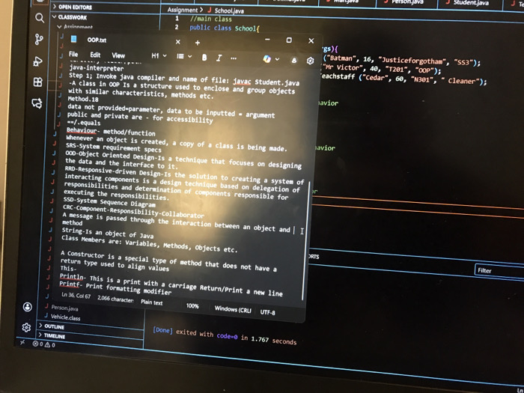Click the "//main class" comment line
This screenshot has height=393, width=524.
211,19
